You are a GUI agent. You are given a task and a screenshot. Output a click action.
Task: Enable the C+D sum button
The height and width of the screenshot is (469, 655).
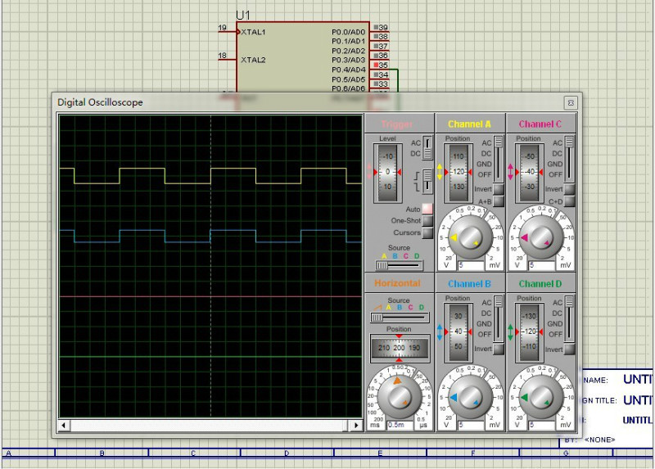[x=569, y=201]
